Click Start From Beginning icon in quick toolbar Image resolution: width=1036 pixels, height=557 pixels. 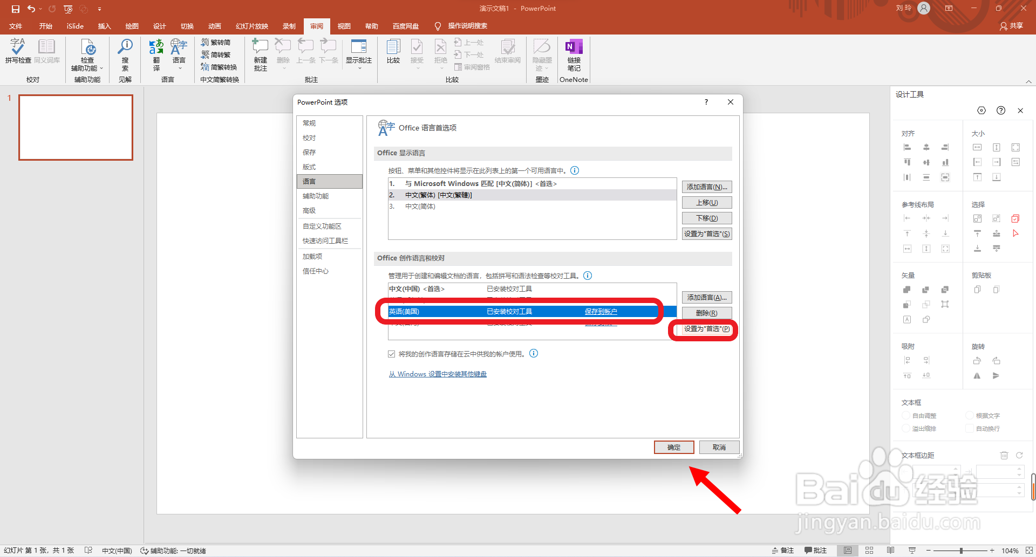tap(68, 9)
